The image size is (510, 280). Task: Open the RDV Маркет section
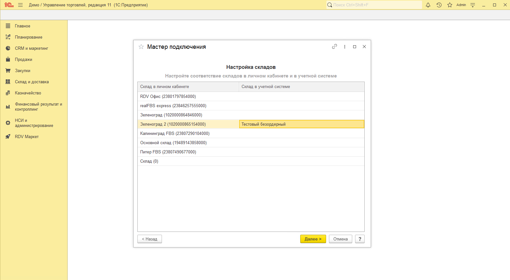click(27, 137)
